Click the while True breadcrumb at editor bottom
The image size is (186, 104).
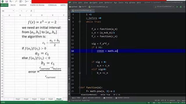[x=105, y=95]
